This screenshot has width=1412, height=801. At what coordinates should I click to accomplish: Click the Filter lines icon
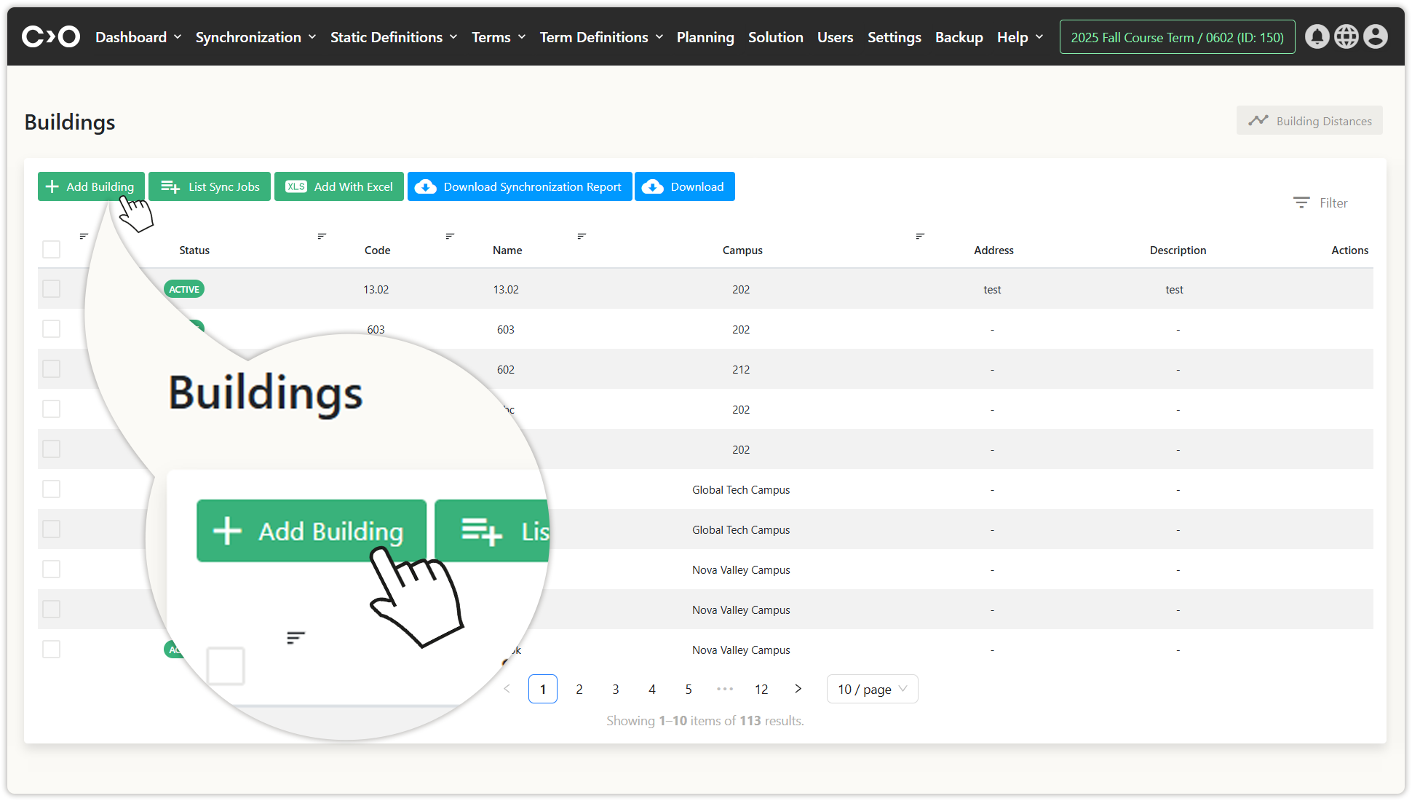[1301, 202]
